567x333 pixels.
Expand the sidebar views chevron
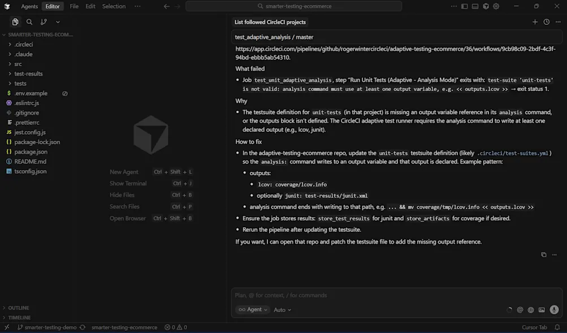click(58, 22)
